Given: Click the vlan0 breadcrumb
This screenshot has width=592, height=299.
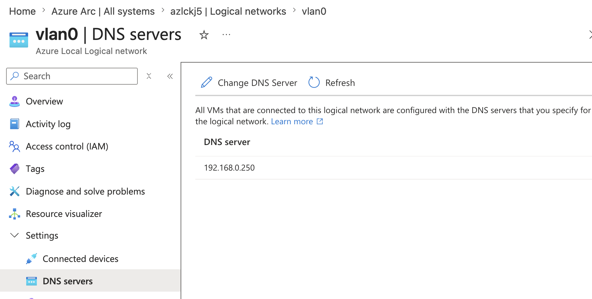Looking at the screenshot, I should [314, 11].
